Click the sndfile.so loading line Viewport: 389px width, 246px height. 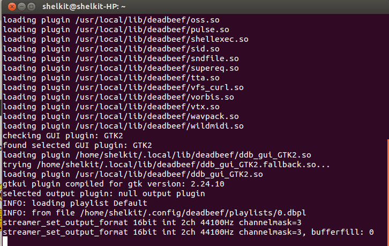[121, 58]
